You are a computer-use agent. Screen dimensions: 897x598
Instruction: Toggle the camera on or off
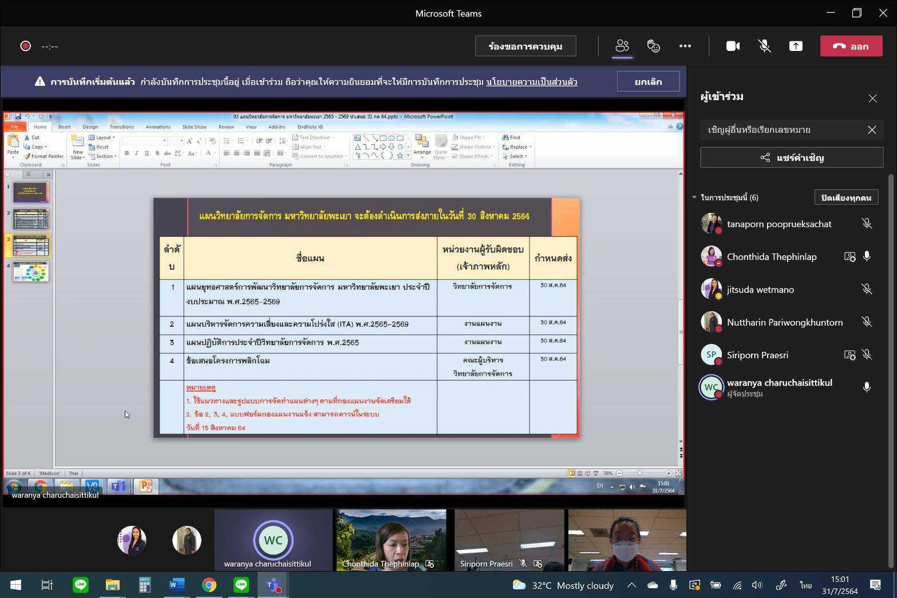[733, 46]
